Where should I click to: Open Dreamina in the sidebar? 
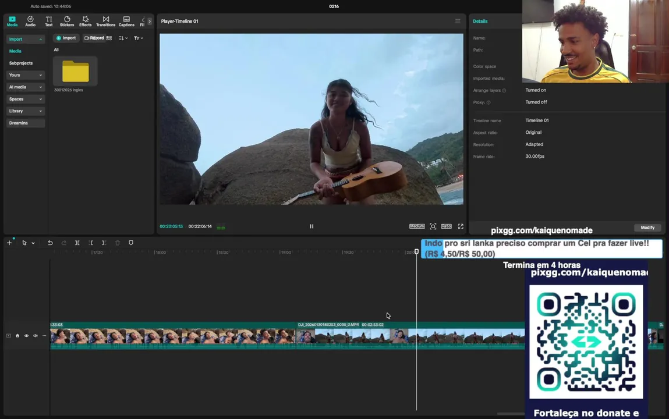point(26,123)
